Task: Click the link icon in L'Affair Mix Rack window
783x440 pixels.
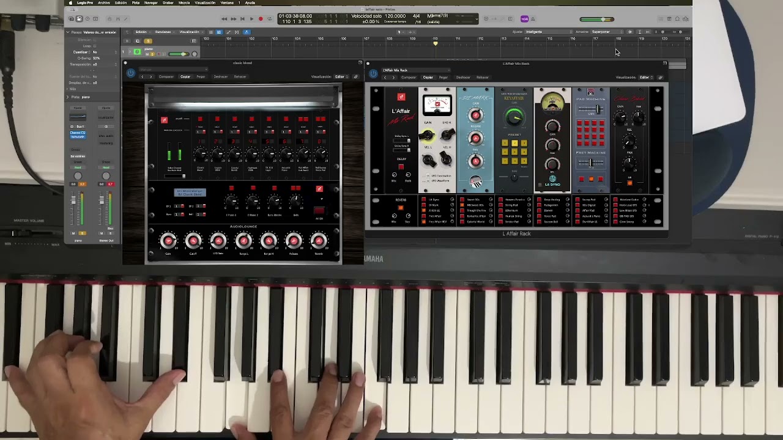Action: tap(660, 77)
